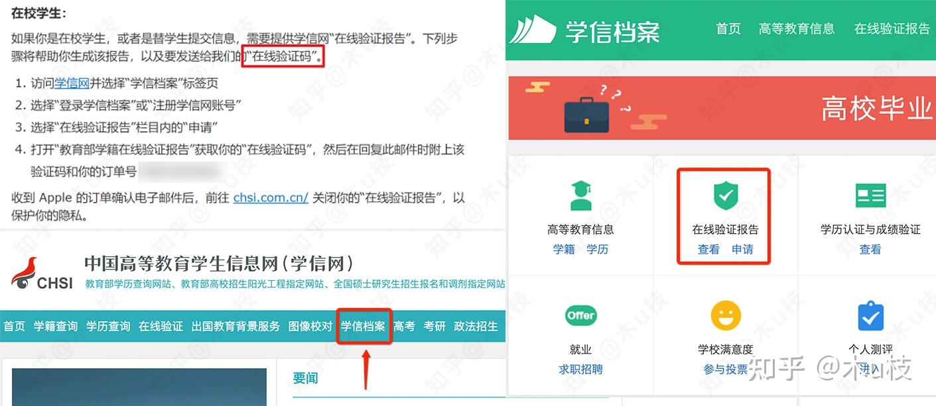Open the chsi.com.cn/ link

click(x=271, y=197)
